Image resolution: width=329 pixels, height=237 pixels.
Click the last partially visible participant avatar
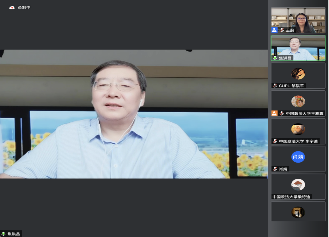[x=298, y=212]
